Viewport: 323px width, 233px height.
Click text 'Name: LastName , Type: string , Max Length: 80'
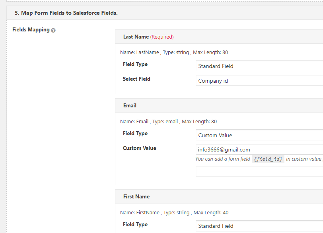[174, 52]
